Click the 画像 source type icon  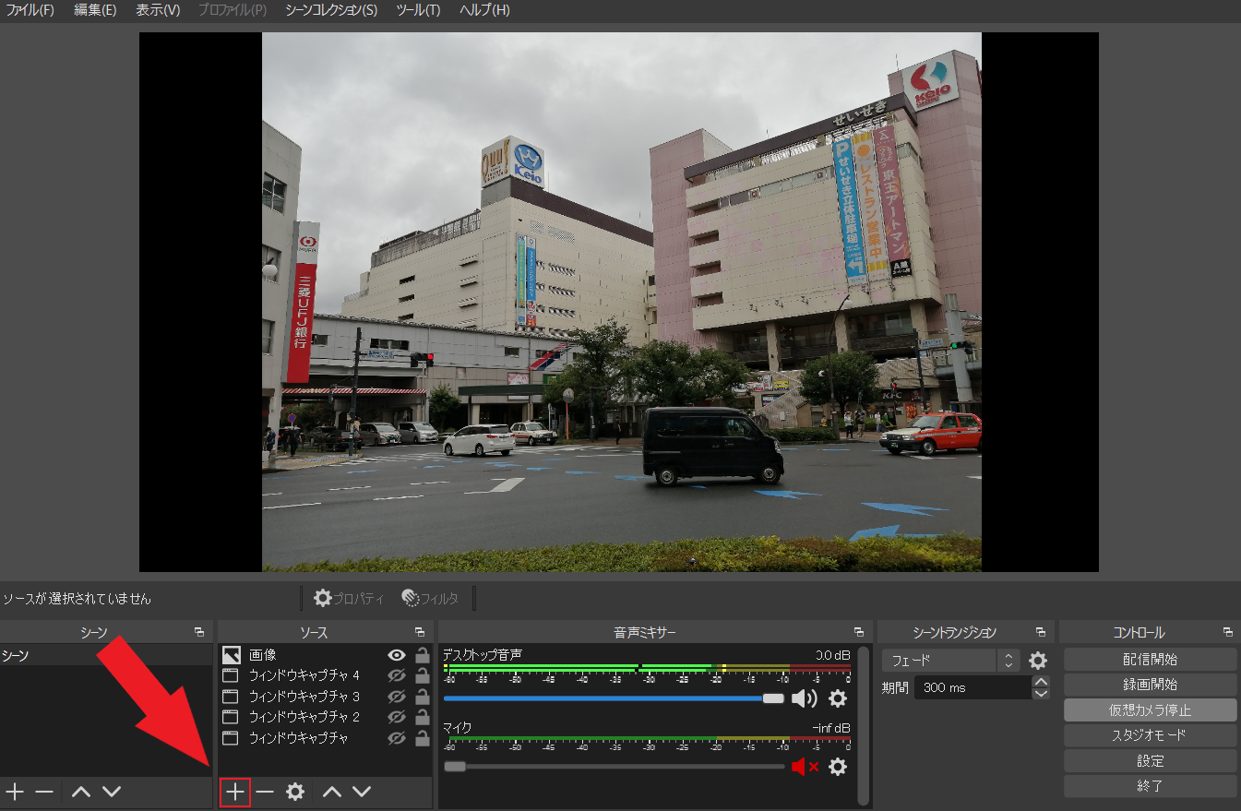[232, 655]
